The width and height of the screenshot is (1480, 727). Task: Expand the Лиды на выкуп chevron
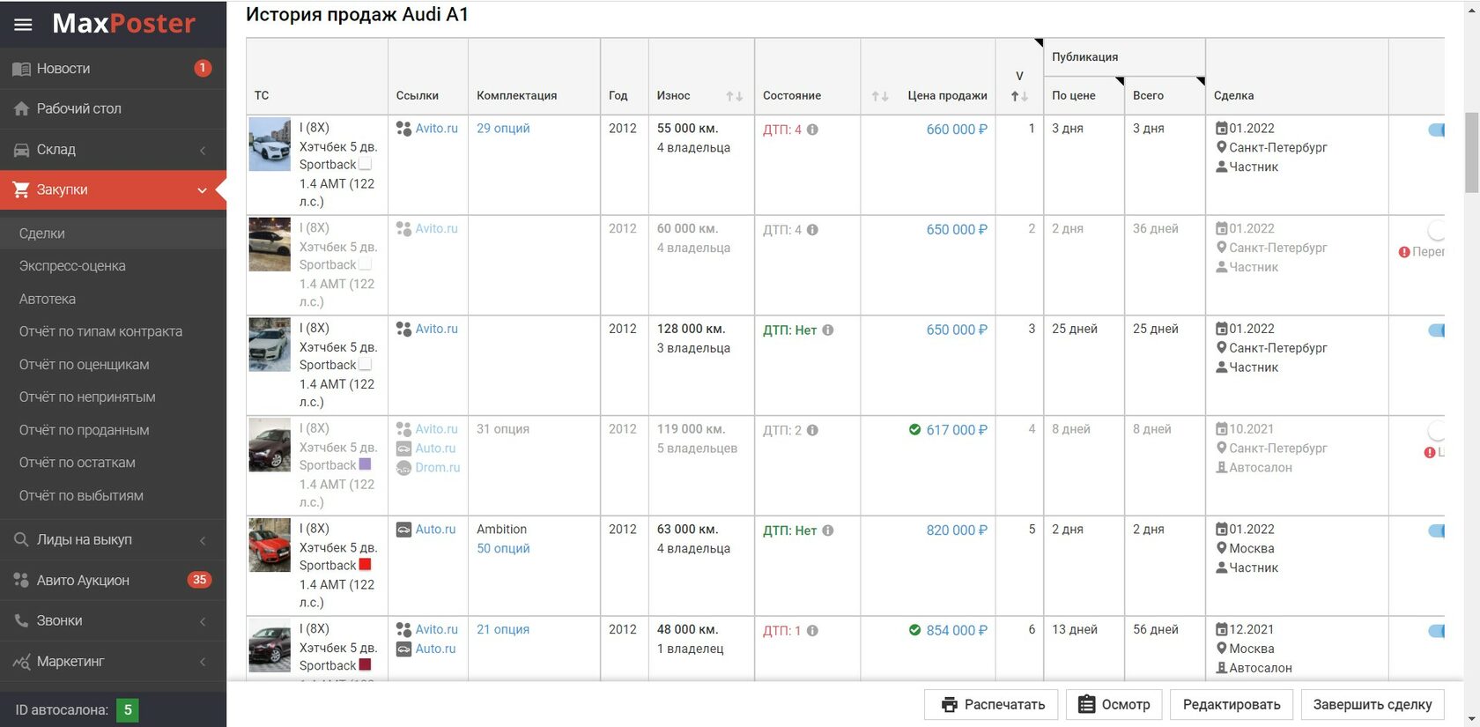click(203, 540)
